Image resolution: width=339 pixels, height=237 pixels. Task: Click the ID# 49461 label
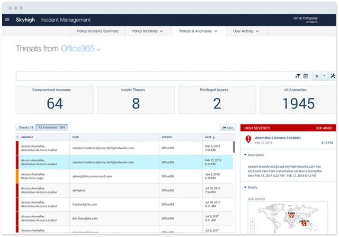(324, 128)
